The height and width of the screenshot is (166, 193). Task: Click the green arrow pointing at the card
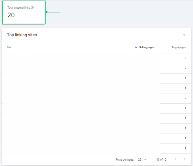click(x=53, y=12)
